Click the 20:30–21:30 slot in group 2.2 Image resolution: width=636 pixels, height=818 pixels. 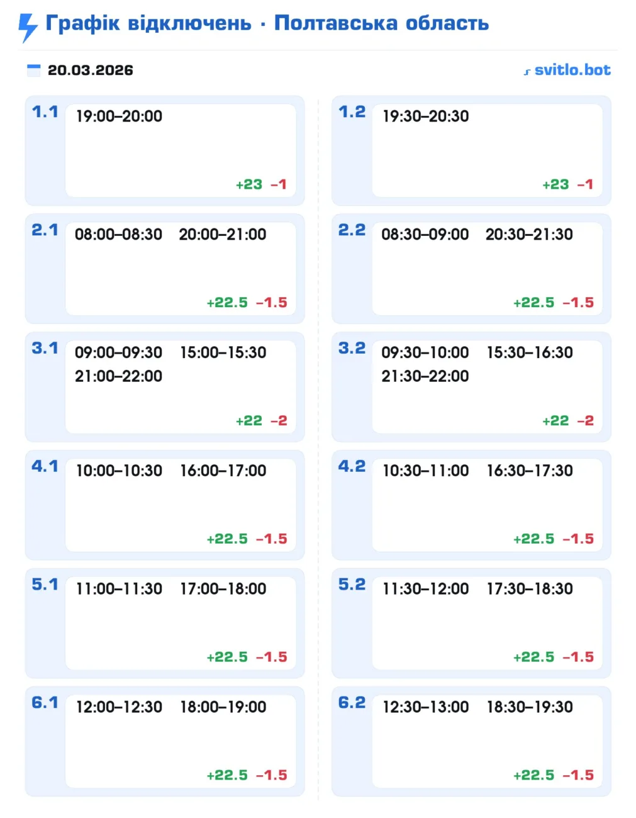point(529,234)
